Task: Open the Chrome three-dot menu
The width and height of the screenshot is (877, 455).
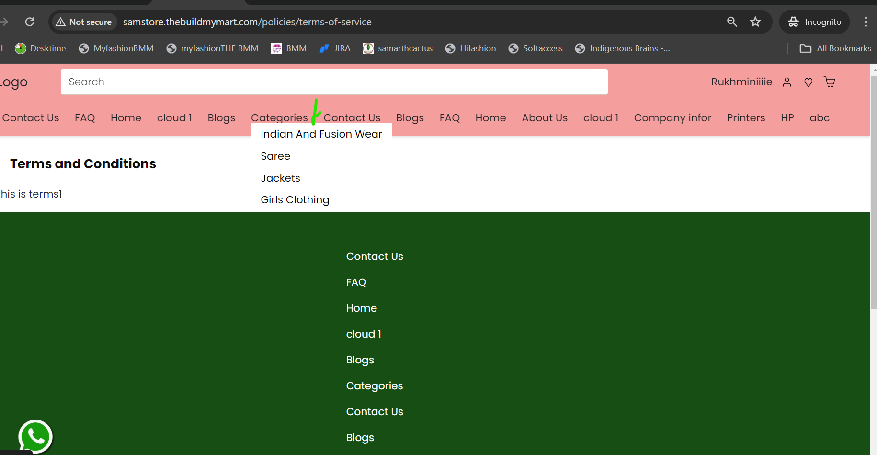Action: coord(866,22)
